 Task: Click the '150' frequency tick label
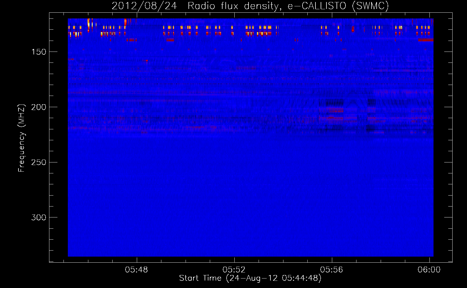pos(39,52)
